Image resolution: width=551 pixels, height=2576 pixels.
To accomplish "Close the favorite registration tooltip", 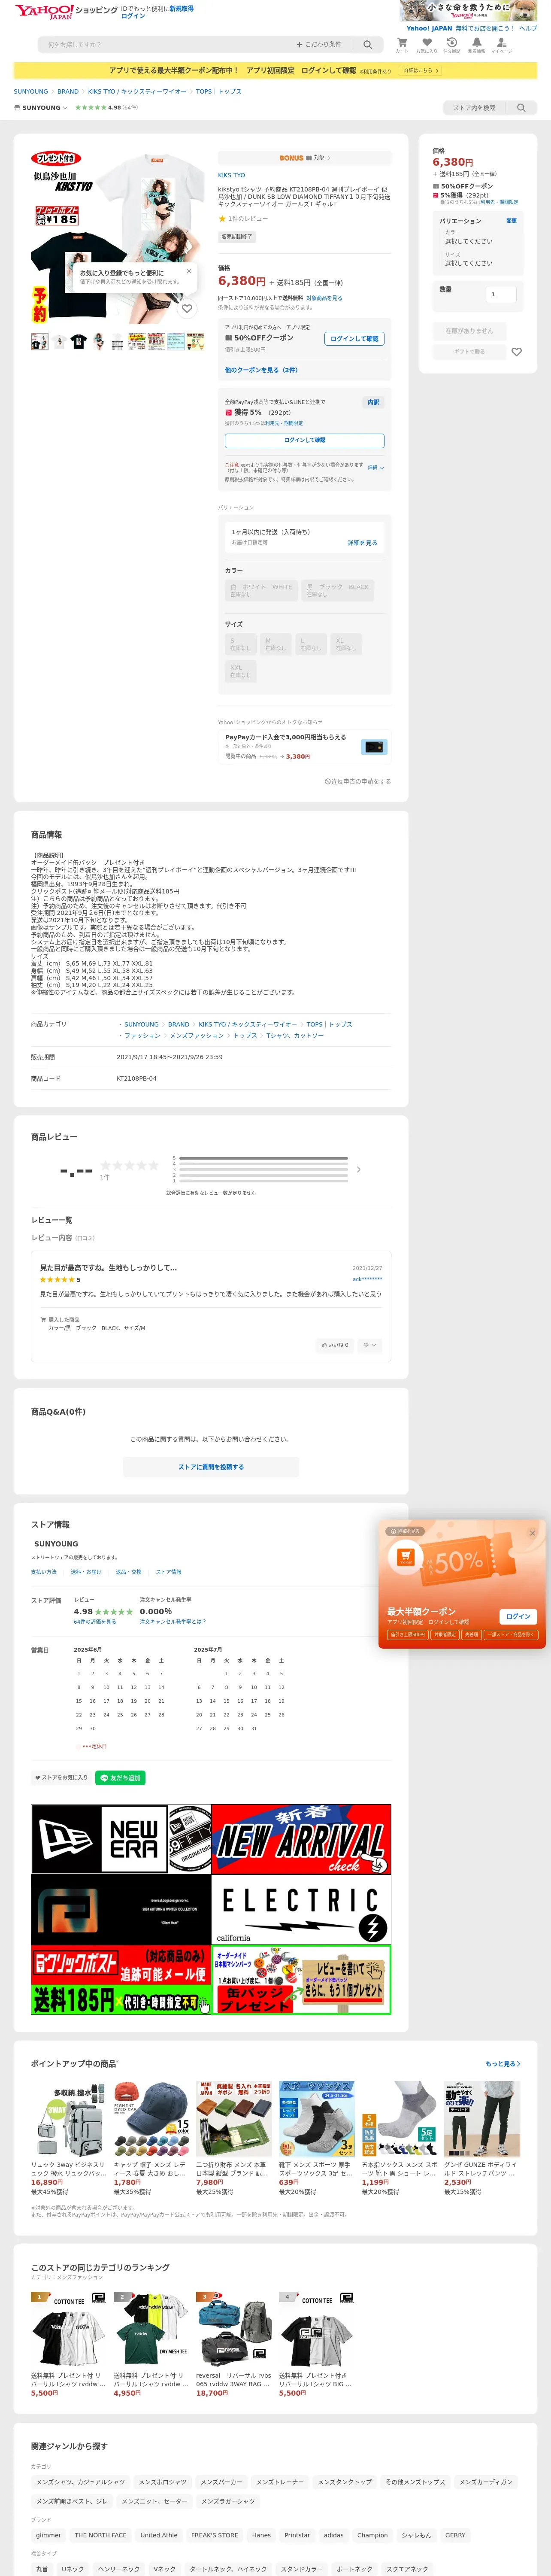I will pyautogui.click(x=189, y=271).
